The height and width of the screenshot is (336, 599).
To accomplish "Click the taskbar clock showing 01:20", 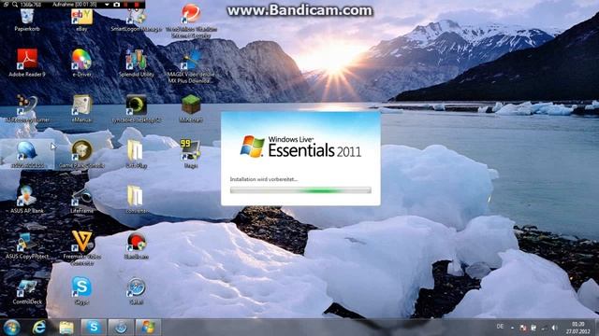I will point(577,328).
